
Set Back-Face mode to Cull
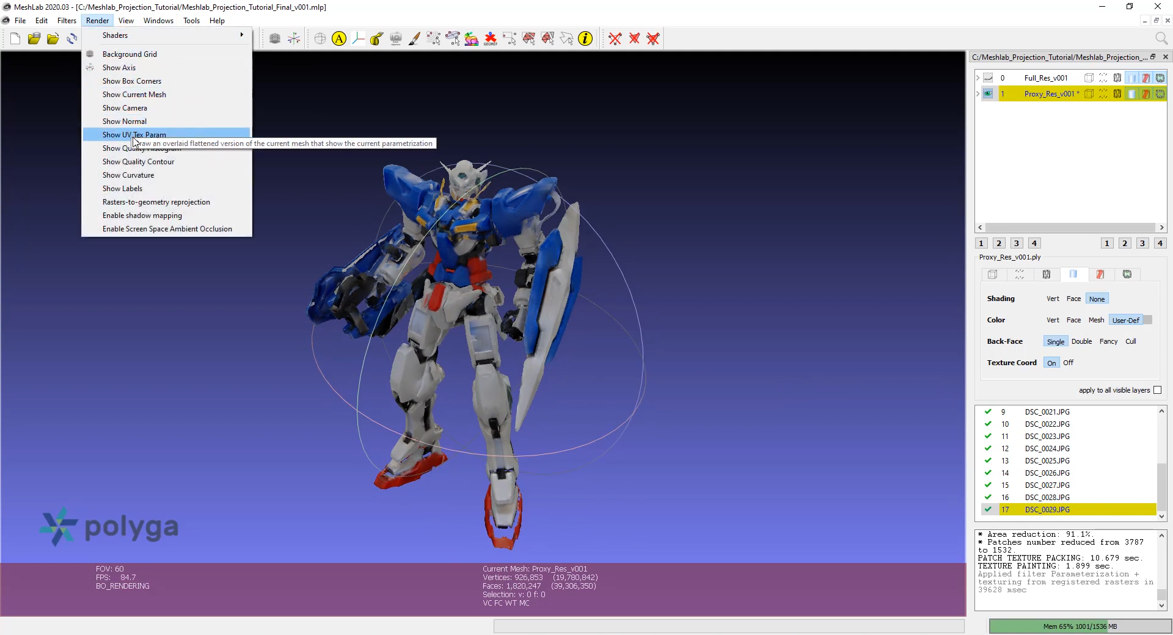pyautogui.click(x=1130, y=341)
